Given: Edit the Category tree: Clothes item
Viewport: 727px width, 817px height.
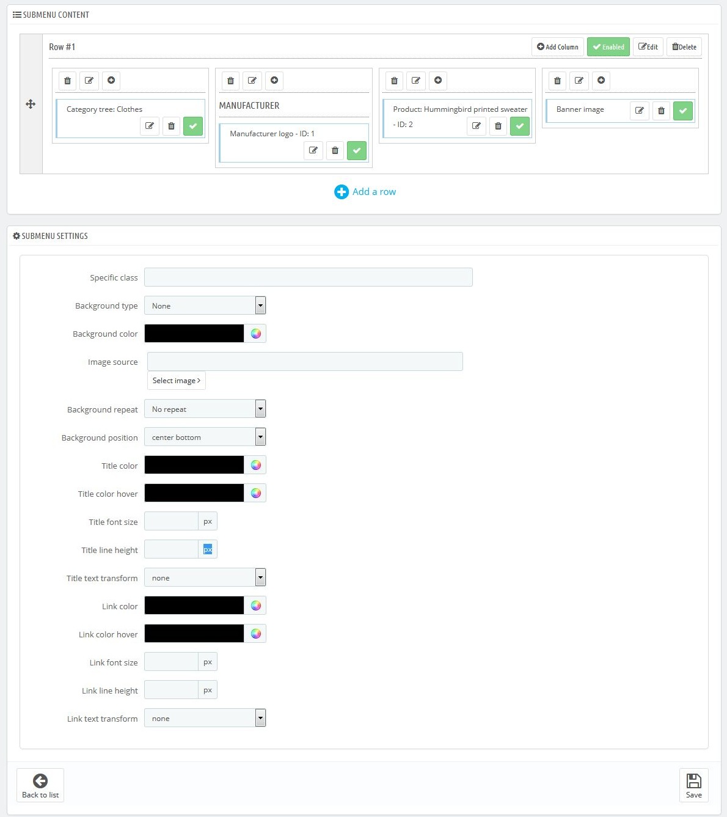Looking at the screenshot, I should [150, 126].
